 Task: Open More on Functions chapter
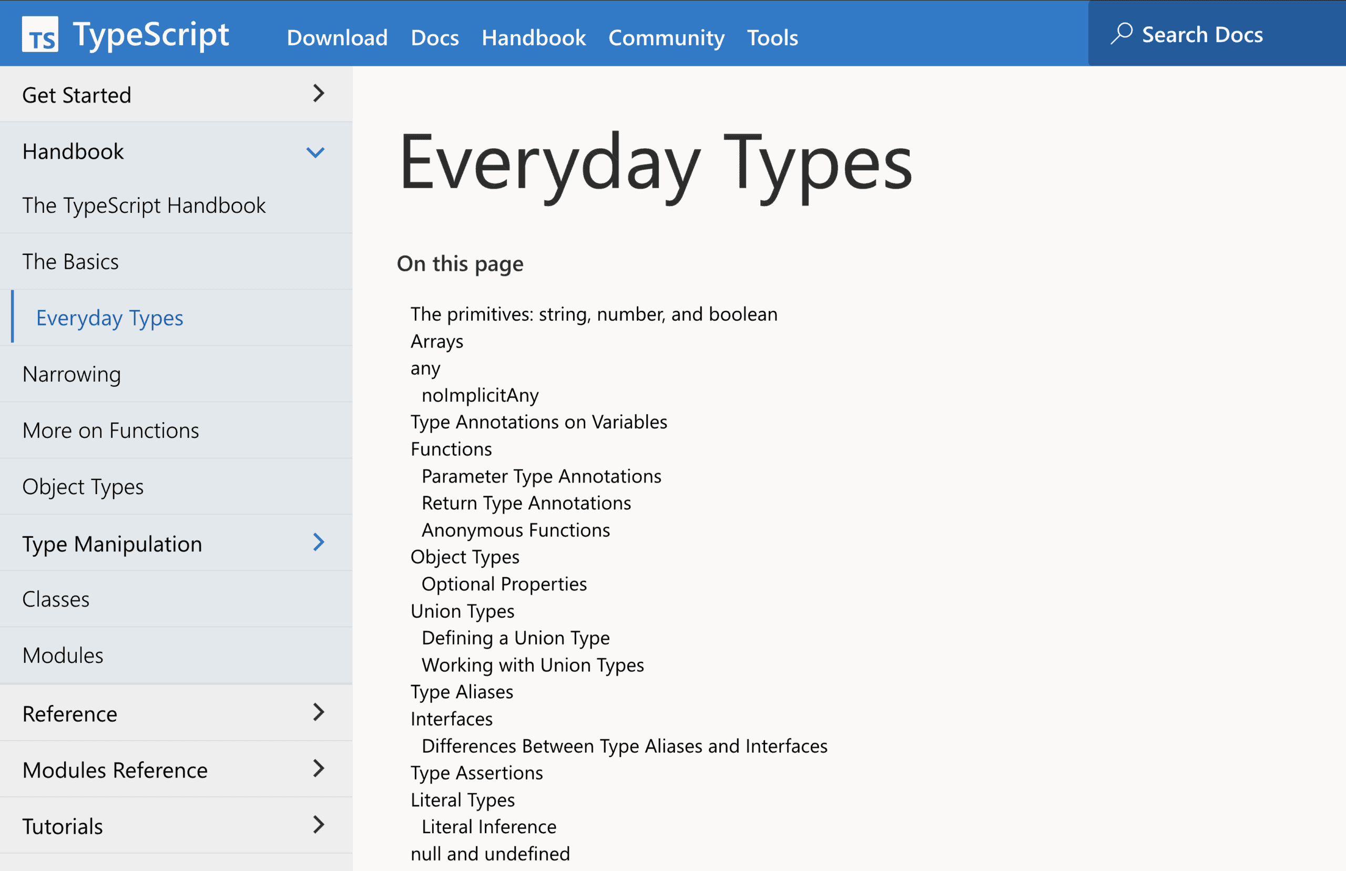click(x=110, y=430)
